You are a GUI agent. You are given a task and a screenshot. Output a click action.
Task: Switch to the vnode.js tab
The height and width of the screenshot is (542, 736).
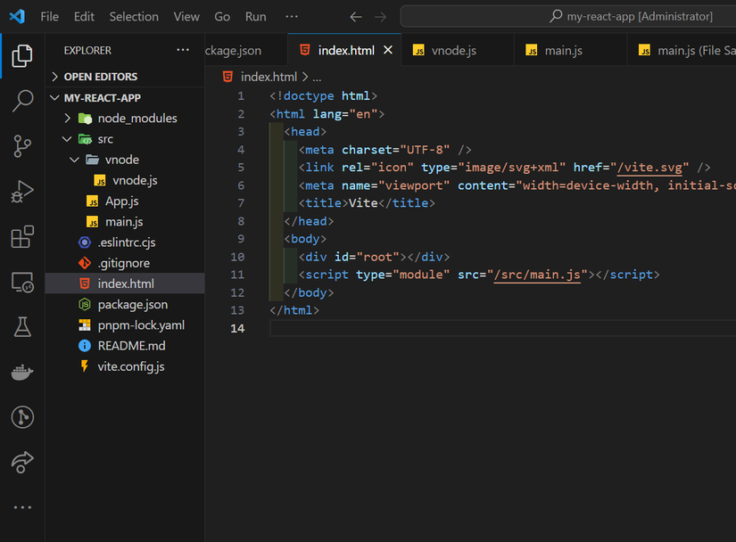point(453,51)
